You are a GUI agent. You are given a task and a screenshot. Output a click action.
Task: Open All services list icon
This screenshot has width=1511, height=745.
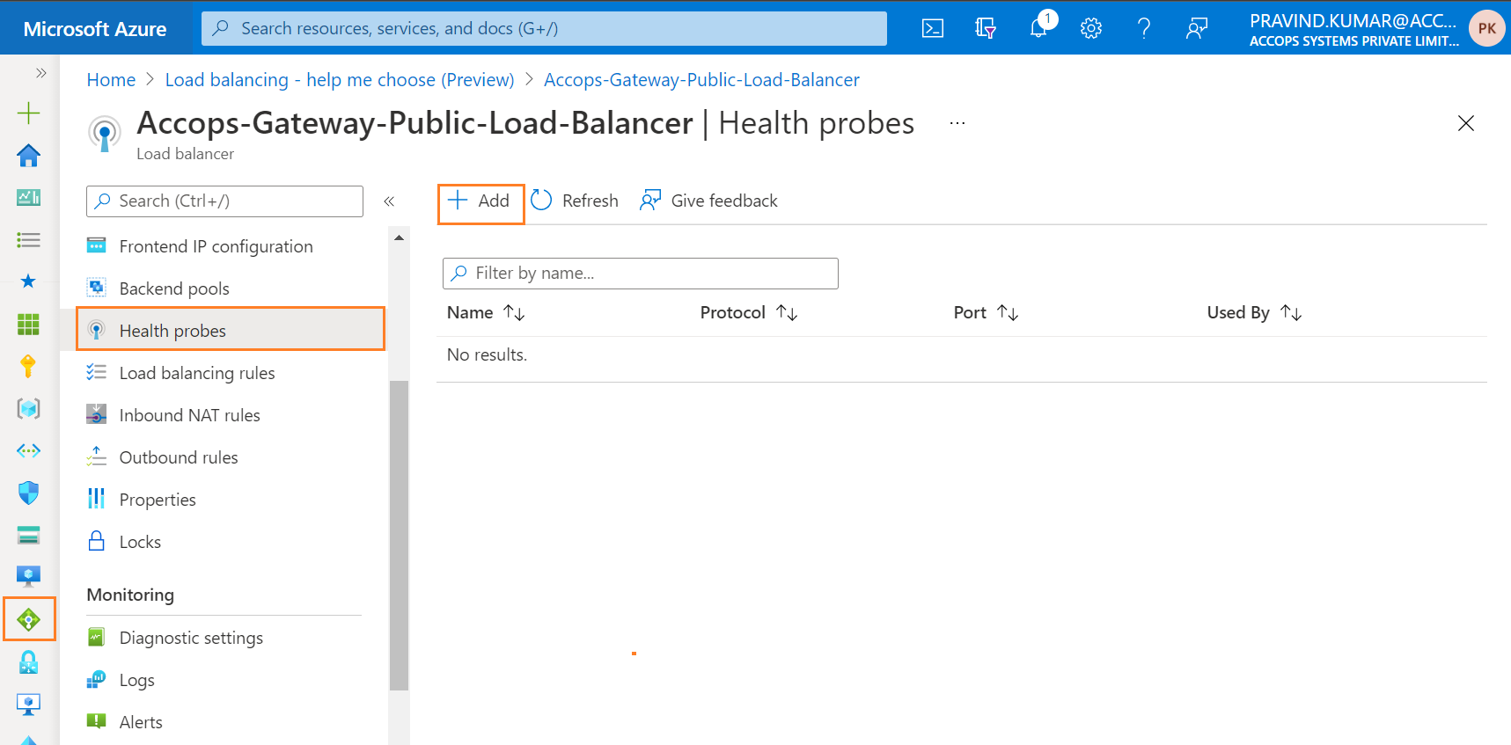pos(28,239)
